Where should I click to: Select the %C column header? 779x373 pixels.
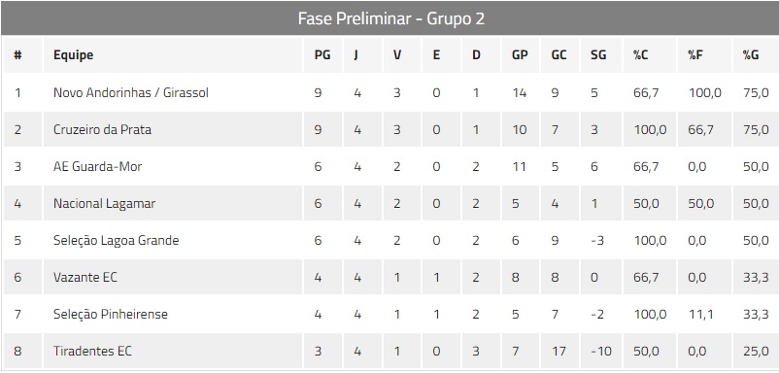640,54
